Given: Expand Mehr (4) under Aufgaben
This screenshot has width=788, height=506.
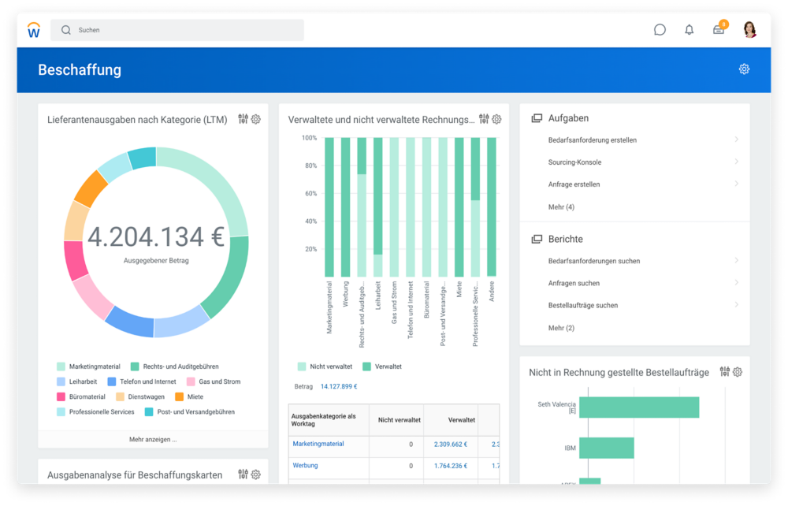Looking at the screenshot, I should [x=561, y=206].
